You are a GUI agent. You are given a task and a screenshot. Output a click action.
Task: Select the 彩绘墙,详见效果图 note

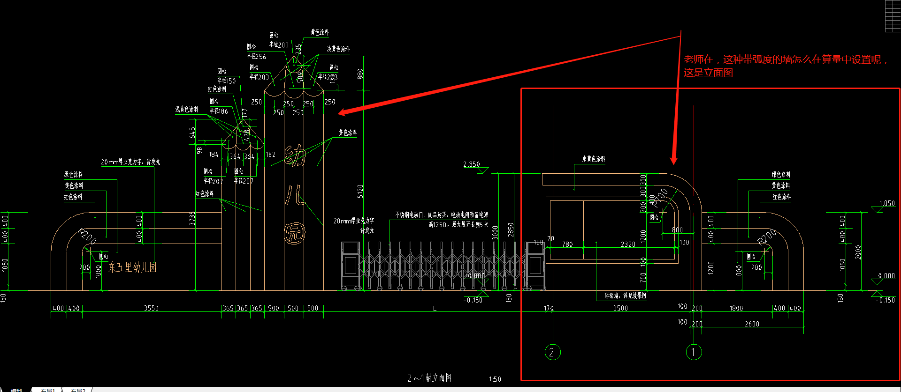tap(626, 296)
